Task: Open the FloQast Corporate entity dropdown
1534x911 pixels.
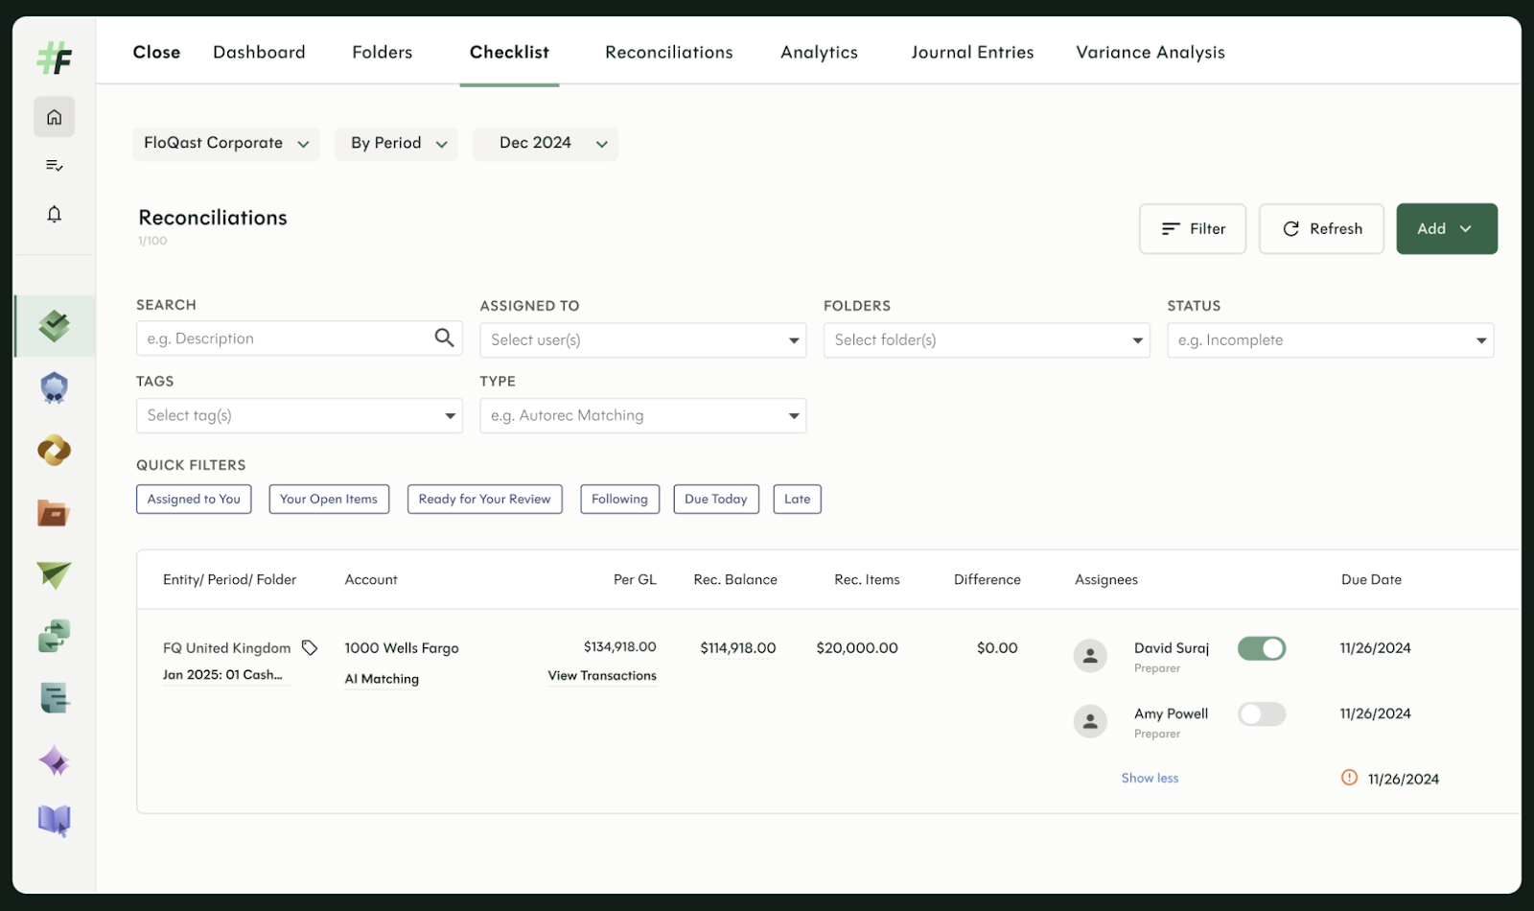Action: [x=226, y=144]
